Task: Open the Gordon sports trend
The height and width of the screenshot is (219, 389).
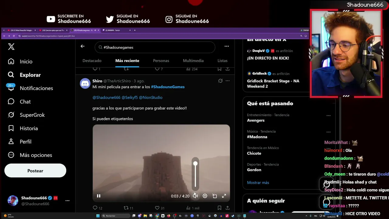Action: (x=254, y=170)
